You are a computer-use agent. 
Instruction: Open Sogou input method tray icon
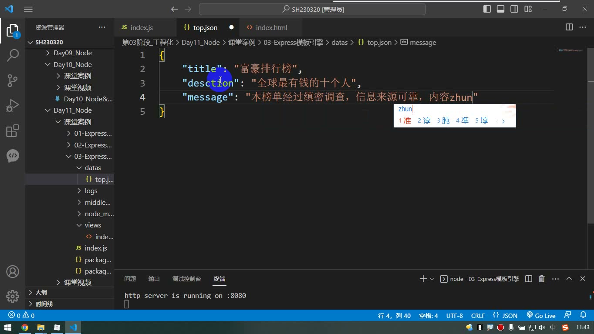565,327
